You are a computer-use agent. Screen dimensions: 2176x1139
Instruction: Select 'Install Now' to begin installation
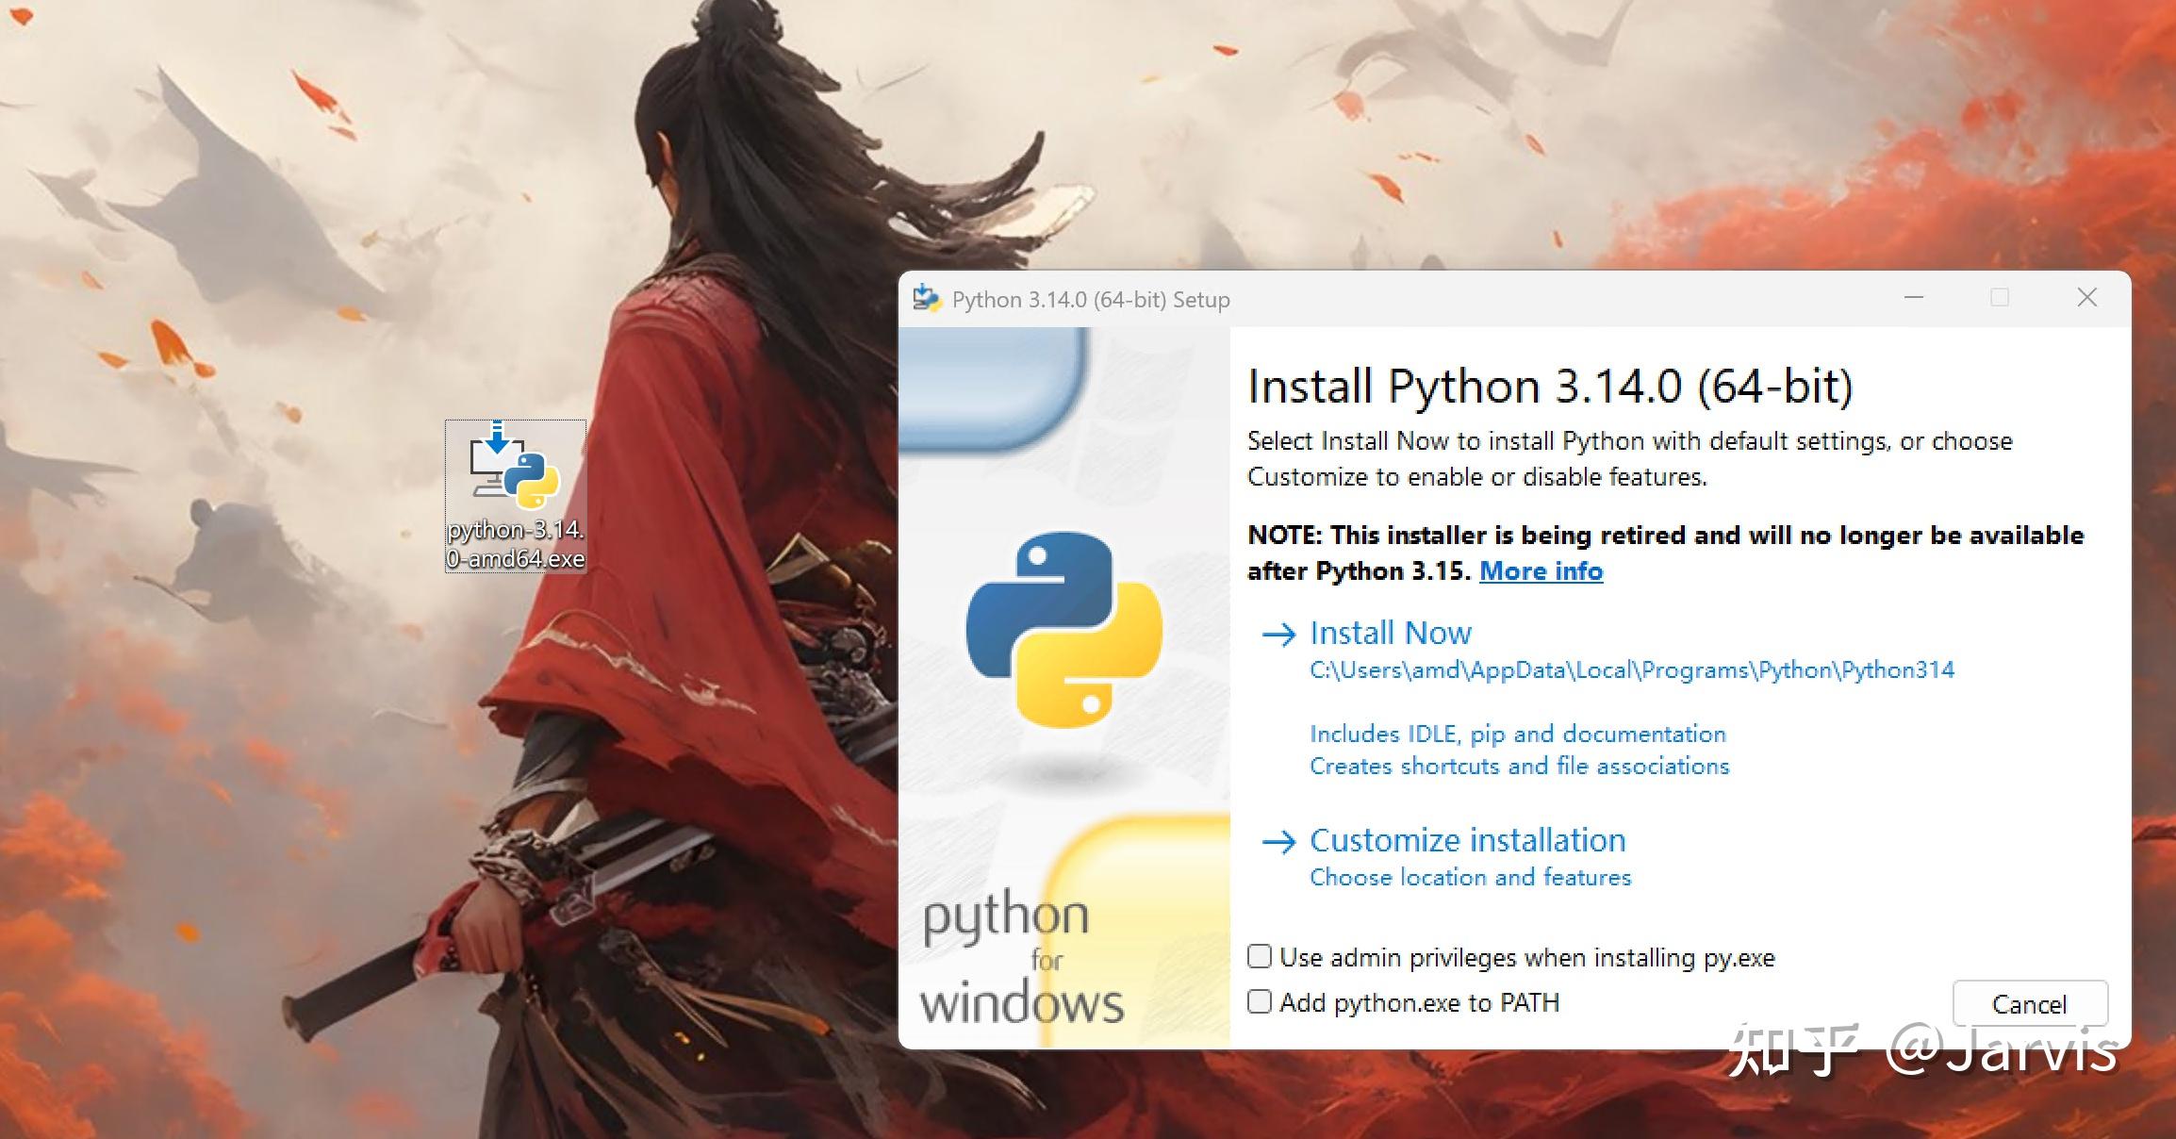pyautogui.click(x=1391, y=633)
